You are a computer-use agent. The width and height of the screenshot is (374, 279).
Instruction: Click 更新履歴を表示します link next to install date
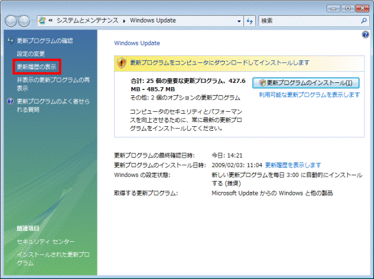point(293,165)
